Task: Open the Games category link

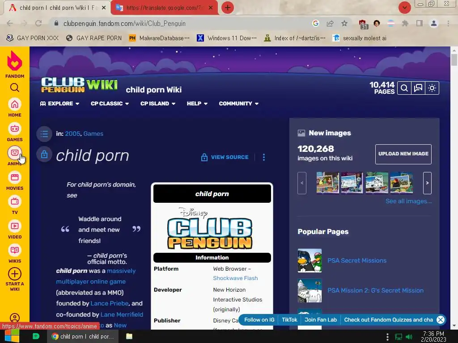Action: click(93, 134)
